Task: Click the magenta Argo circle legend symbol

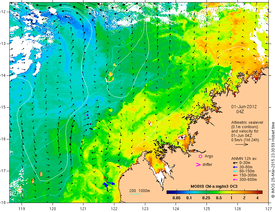Action: pyautogui.click(x=200, y=156)
